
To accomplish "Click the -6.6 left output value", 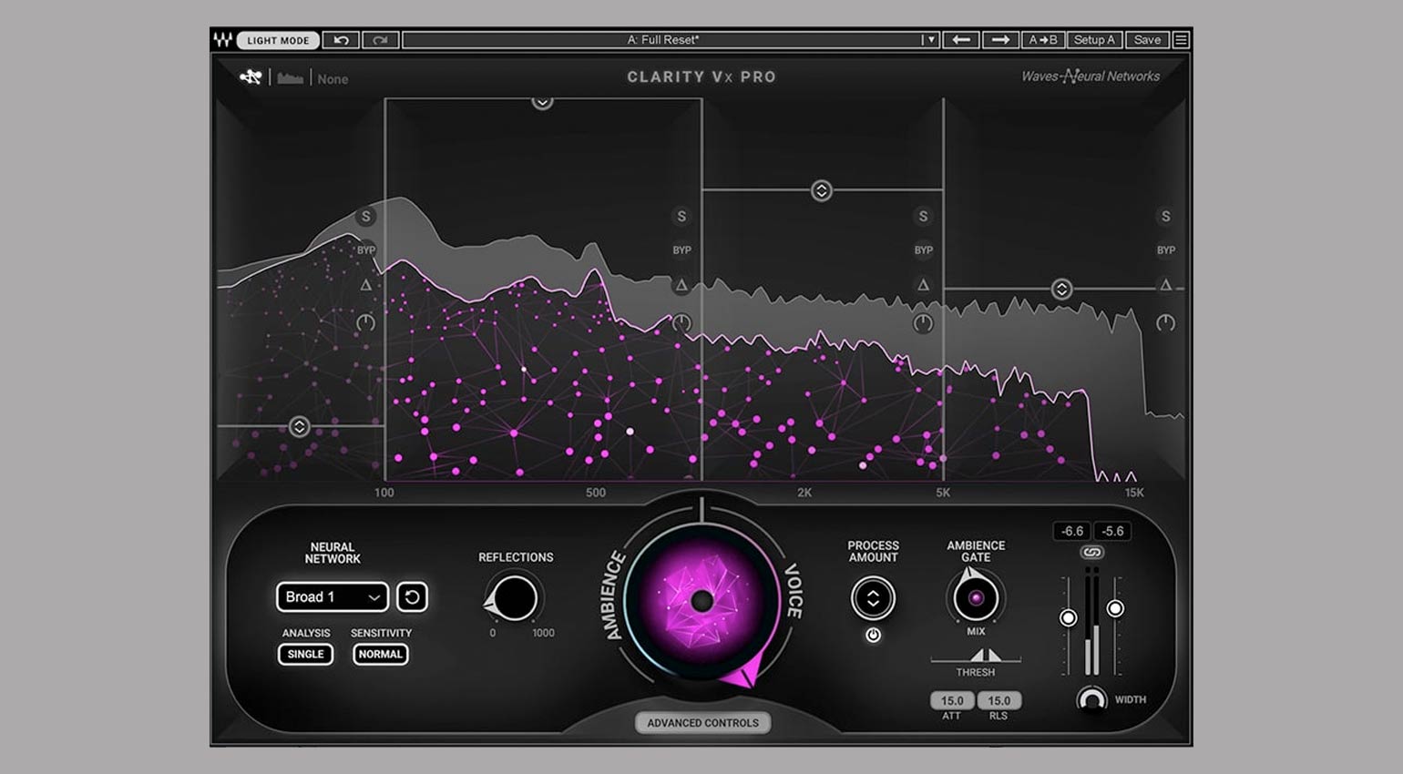I will [x=1072, y=531].
